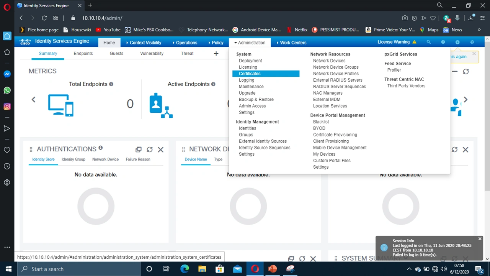
Task: Open the Active Endpoints info icon
Action: coord(213,84)
